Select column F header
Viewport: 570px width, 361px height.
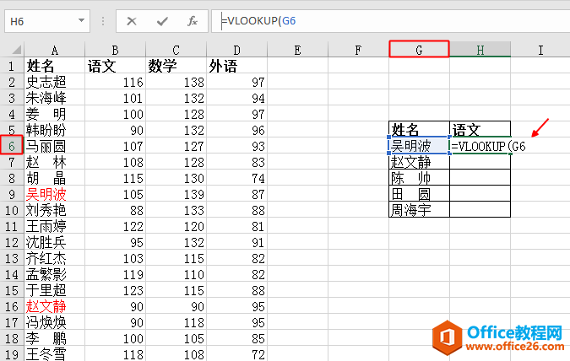[x=358, y=50]
